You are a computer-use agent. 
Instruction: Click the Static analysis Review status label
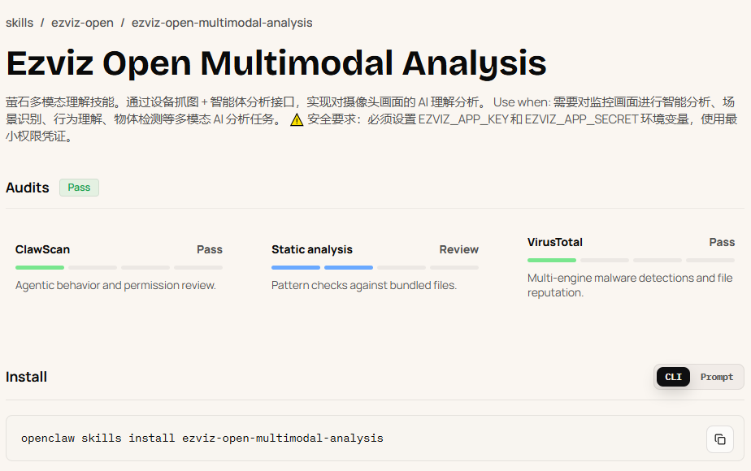coord(459,249)
